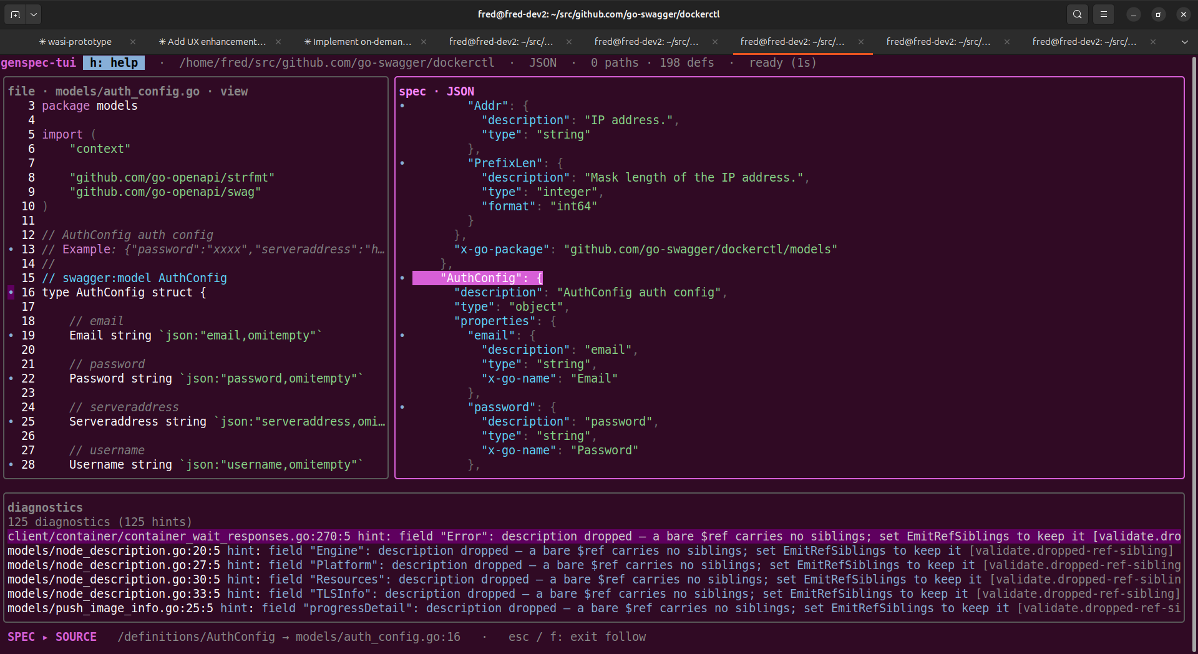The width and height of the screenshot is (1198, 654).
Task: Open the new-tab options dropdown arrow
Action: (x=34, y=14)
